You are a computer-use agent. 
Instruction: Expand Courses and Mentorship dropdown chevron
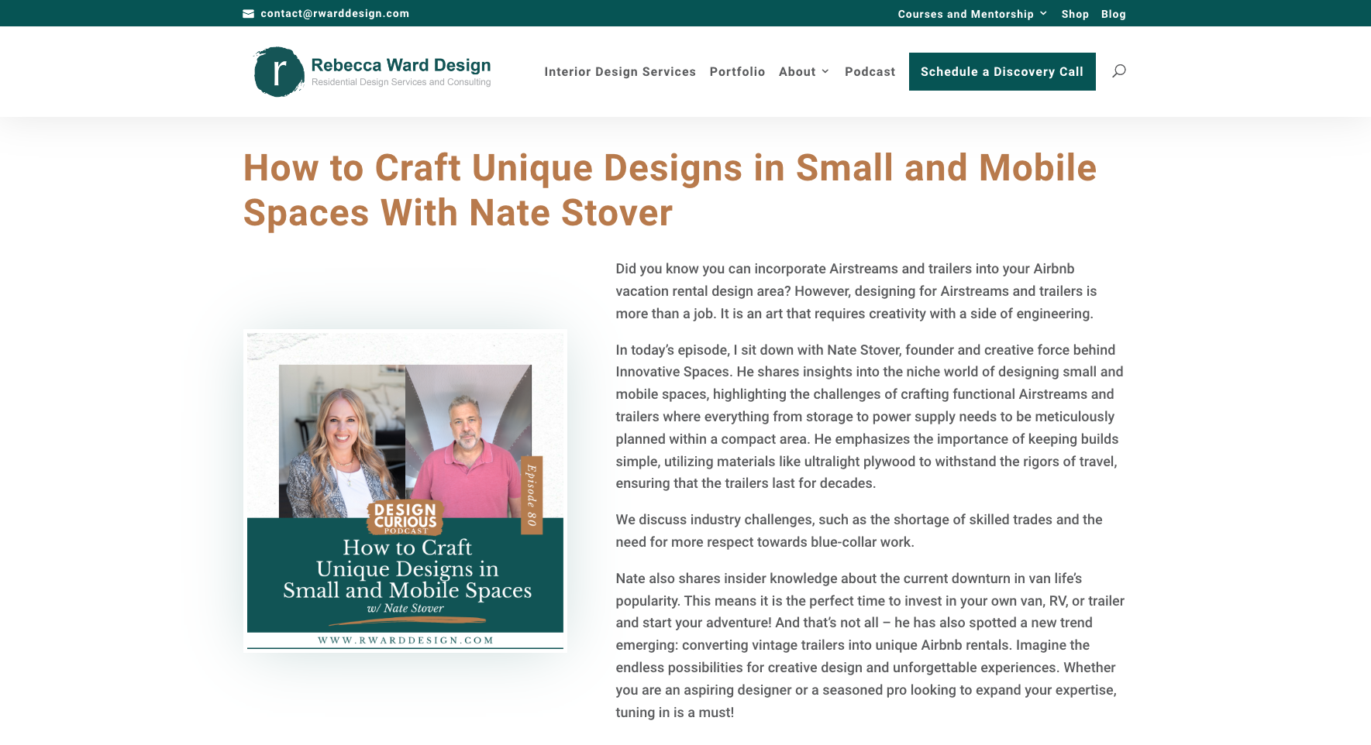[1043, 13]
